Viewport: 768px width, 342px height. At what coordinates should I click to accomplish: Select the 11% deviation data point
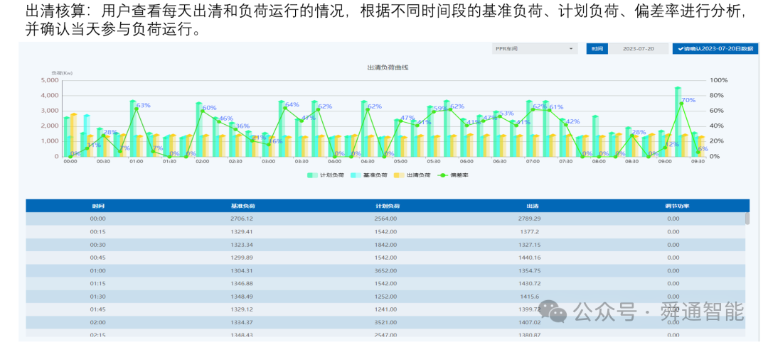click(x=87, y=148)
